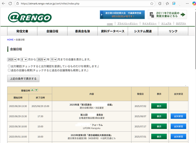Open the start month dropdown showing 8
The width and height of the screenshot is (196, 143).
[x=24, y=59]
